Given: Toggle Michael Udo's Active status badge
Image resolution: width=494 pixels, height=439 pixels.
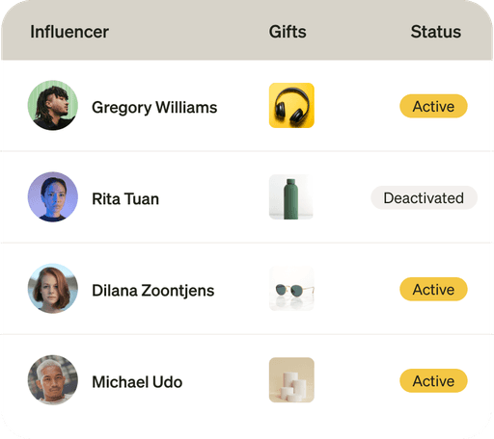Looking at the screenshot, I should pos(433,380).
